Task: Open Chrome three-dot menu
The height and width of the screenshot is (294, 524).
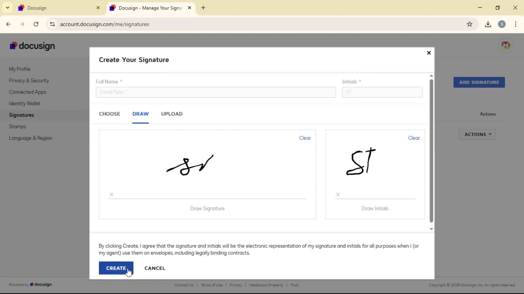Action: (x=516, y=24)
